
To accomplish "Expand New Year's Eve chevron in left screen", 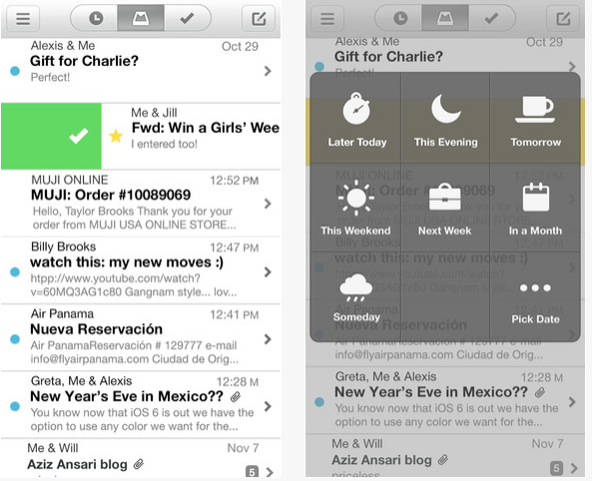I will coord(268,406).
